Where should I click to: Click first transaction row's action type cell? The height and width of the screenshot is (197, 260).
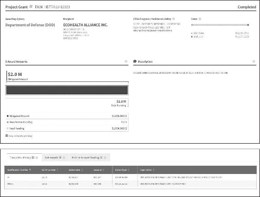click(x=122, y=177)
